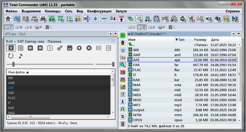Viewport: 246px width, 132px height.
Task: Click the green headphones icon in middle bar
Action: [x=123, y=109]
